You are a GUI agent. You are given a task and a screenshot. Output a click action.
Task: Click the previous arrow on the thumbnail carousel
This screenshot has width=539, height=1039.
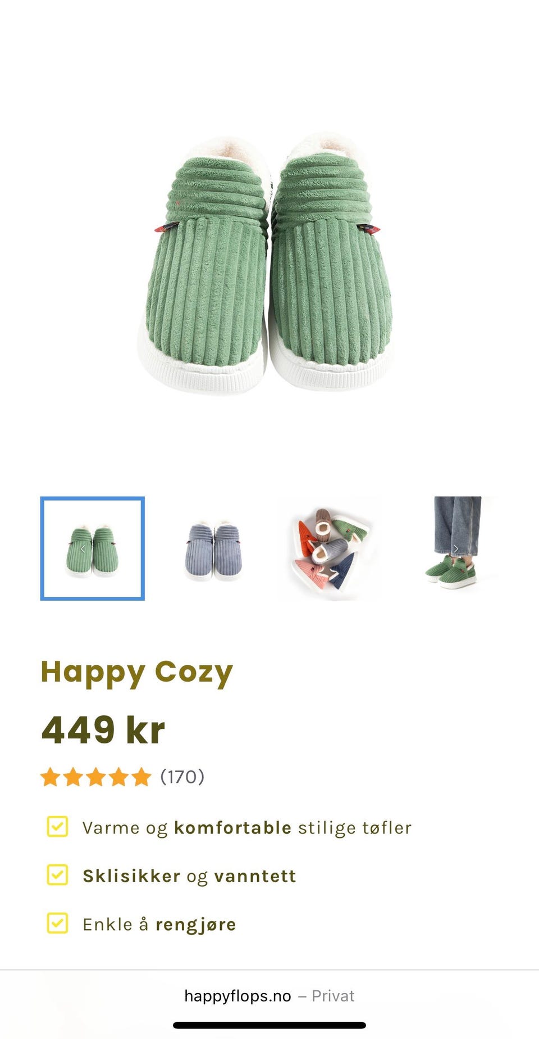83,549
